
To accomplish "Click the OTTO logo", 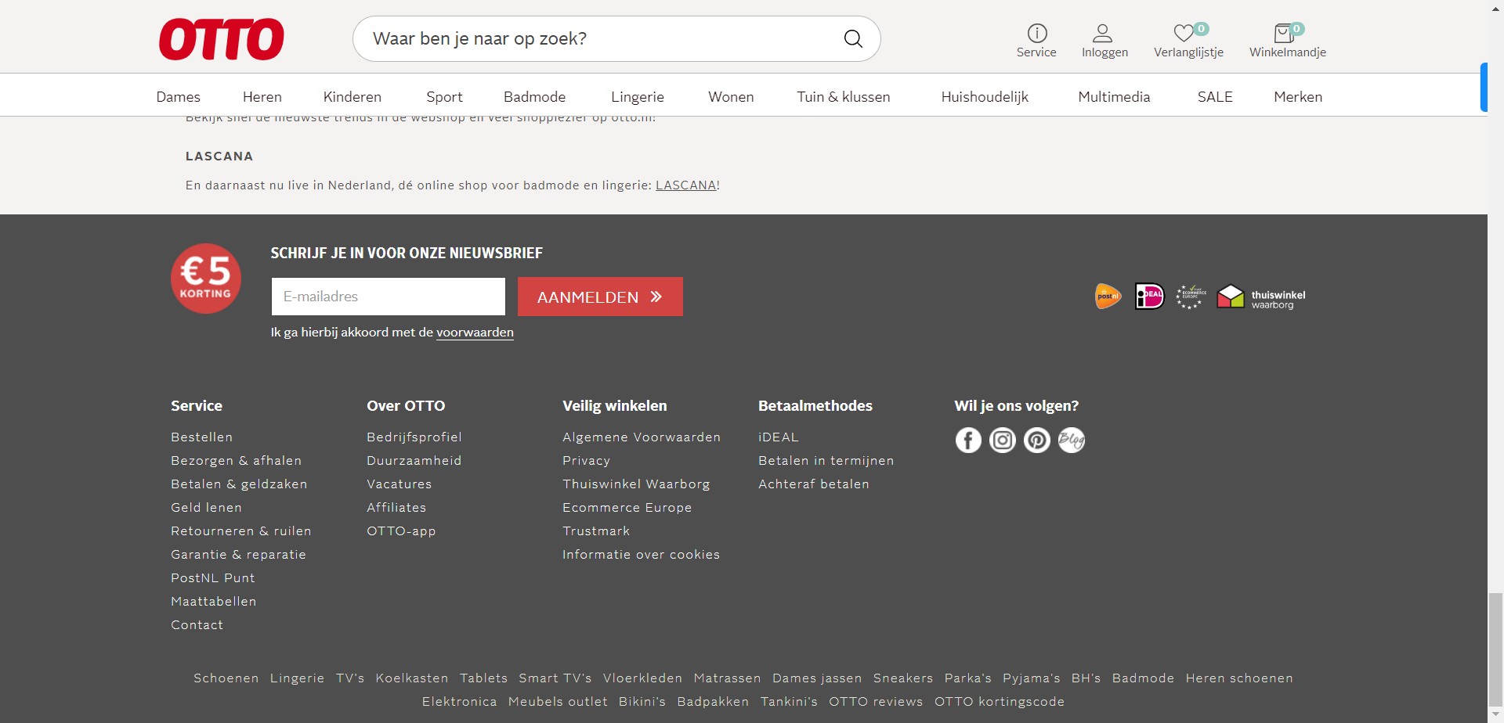I will [x=222, y=39].
